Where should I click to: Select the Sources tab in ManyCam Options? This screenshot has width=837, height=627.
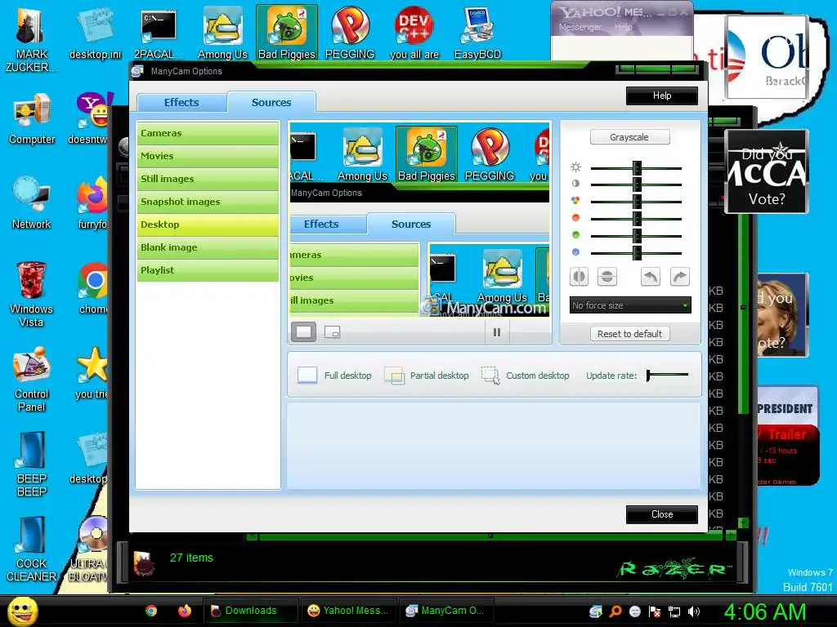(271, 102)
